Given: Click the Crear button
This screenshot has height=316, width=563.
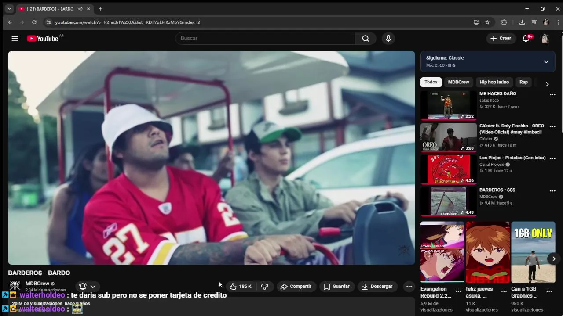Looking at the screenshot, I should pyautogui.click(x=501, y=39).
